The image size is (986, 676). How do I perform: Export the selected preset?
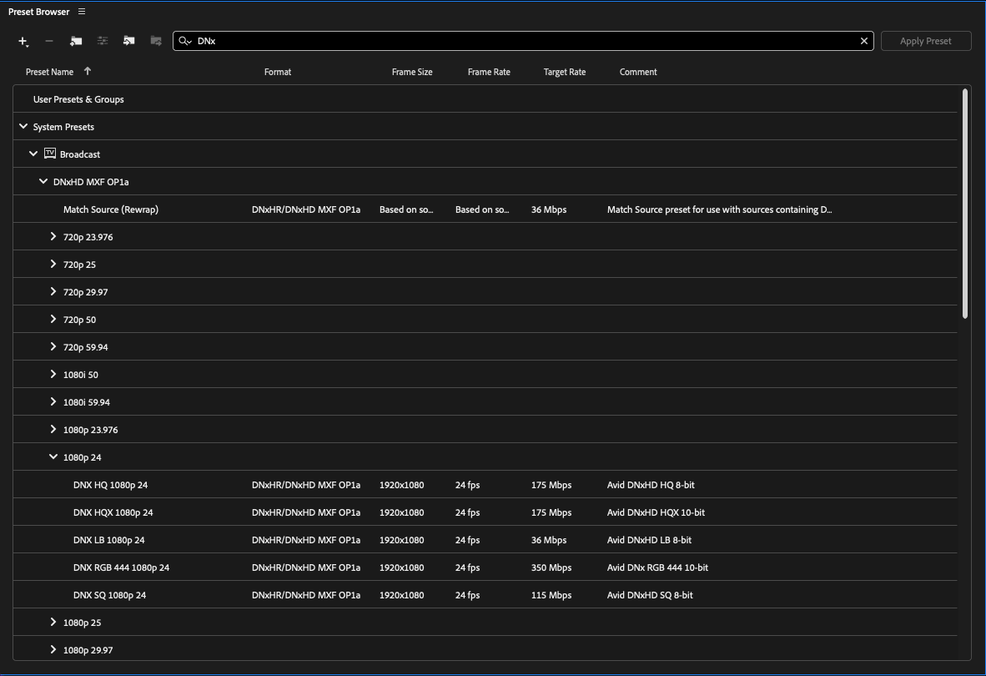click(x=155, y=40)
